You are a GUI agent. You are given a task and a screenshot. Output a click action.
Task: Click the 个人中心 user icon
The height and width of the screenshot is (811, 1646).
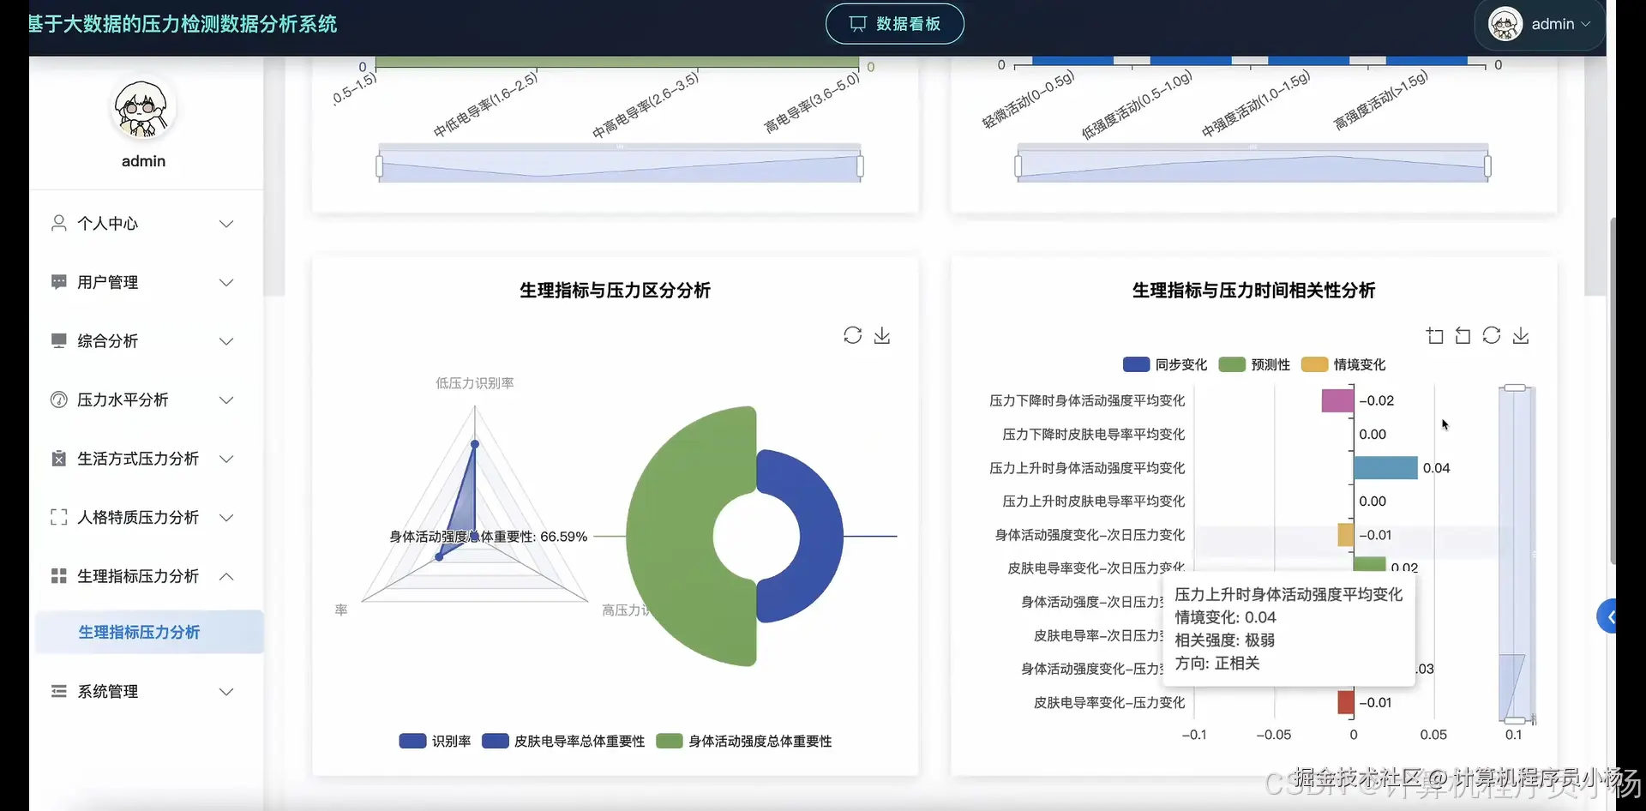[58, 224]
